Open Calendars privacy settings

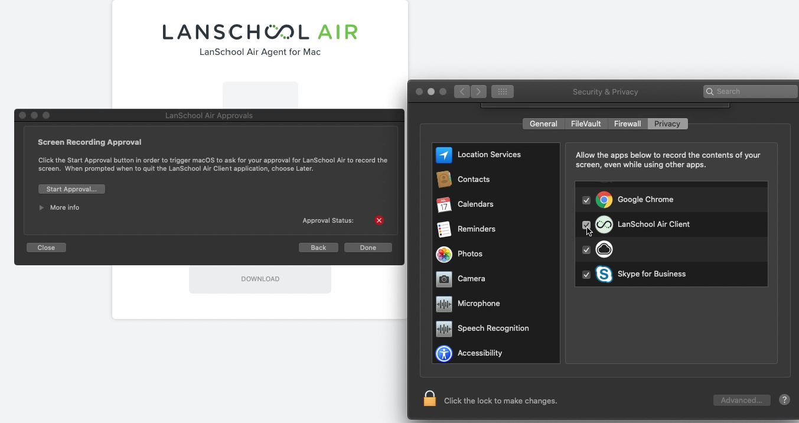coord(443,204)
